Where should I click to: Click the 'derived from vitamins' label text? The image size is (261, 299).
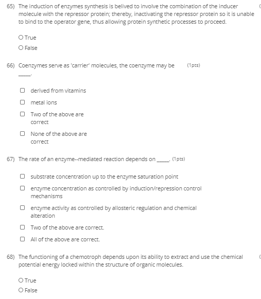pos(58,91)
